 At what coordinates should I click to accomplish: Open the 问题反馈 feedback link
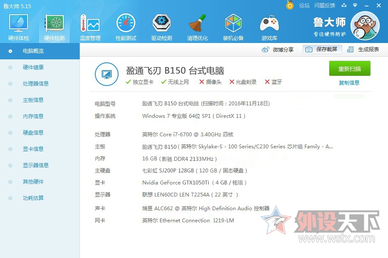point(325,6)
